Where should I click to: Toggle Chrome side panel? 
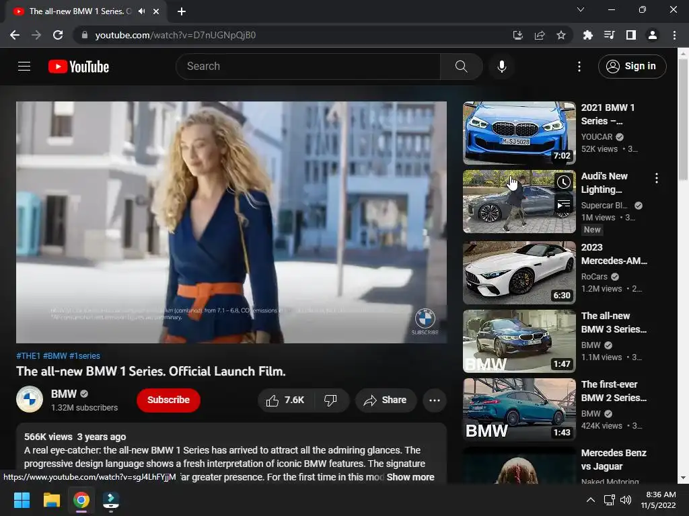(x=631, y=35)
